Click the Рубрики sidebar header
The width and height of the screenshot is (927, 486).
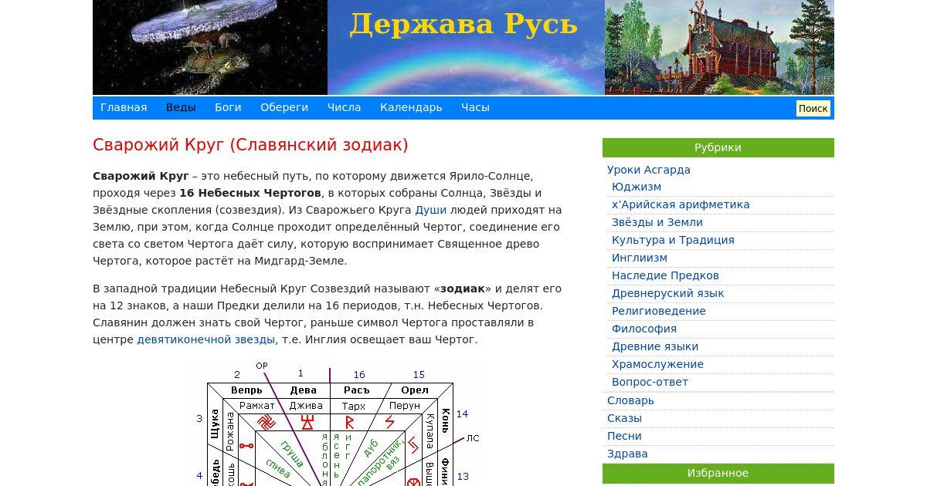718,147
